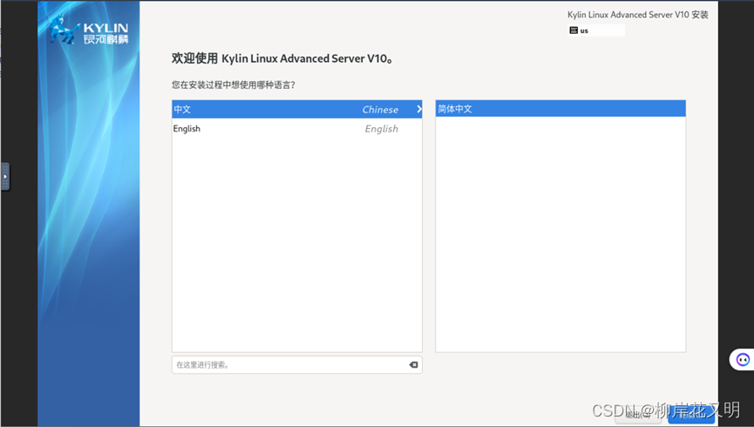The height and width of the screenshot is (427, 754).
Task: Open the floating assistant icon on right edge
Action: click(x=743, y=359)
